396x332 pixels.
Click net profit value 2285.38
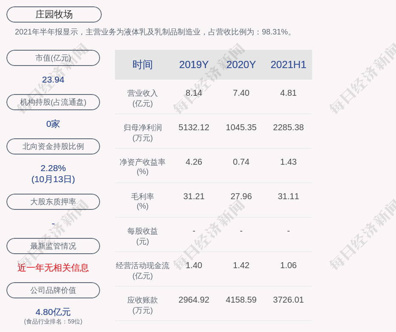288,128
